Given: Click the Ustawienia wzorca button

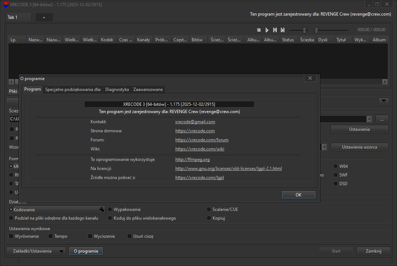Looking at the screenshot, I should pyautogui.click(x=360, y=147).
